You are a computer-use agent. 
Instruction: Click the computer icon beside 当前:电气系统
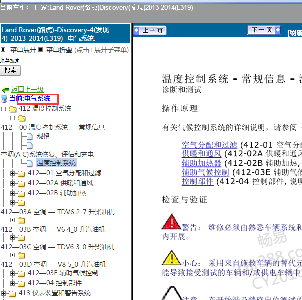coord(4,99)
